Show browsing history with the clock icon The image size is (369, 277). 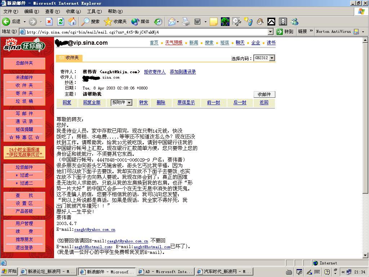[158, 22]
